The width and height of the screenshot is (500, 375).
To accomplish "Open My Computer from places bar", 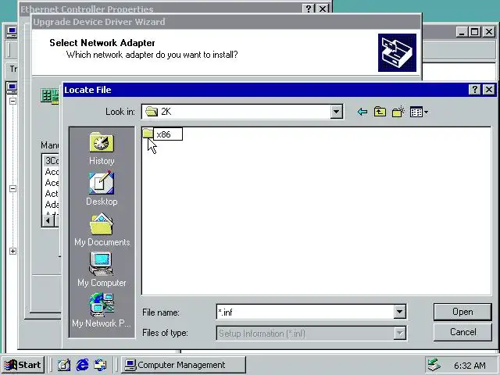I will [x=102, y=270].
